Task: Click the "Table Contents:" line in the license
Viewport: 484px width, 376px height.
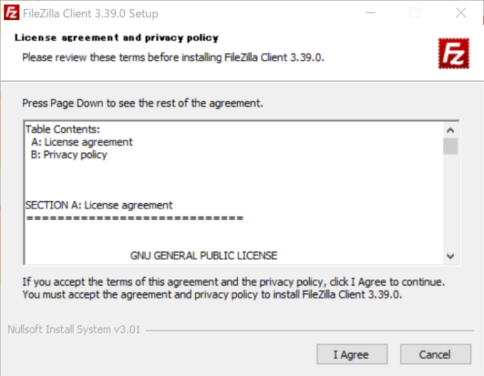Action: pyautogui.click(x=63, y=129)
